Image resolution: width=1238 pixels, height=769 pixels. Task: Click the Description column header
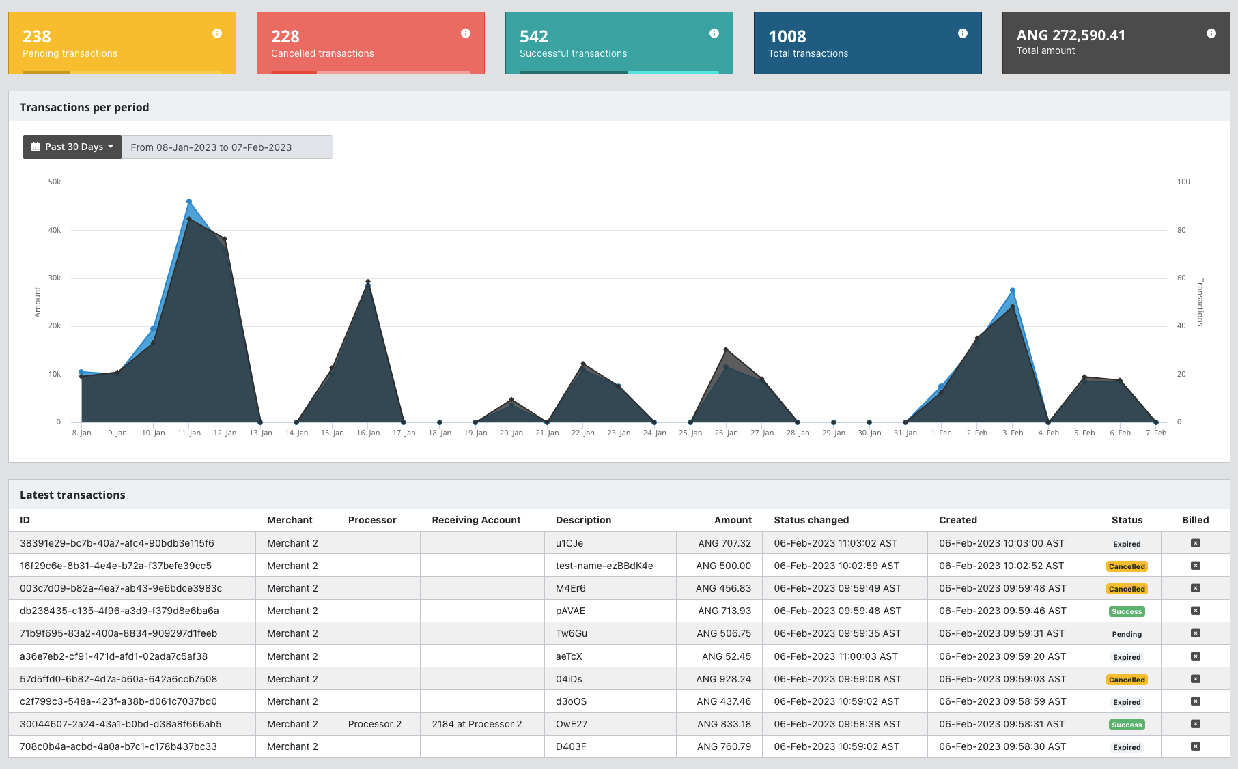point(584,520)
